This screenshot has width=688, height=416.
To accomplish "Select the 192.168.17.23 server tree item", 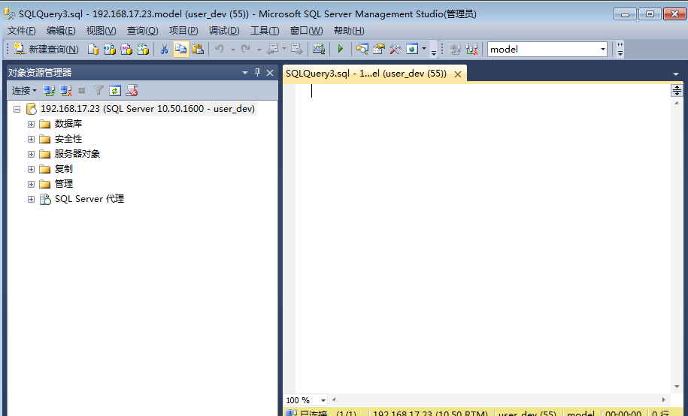I will click(x=147, y=109).
